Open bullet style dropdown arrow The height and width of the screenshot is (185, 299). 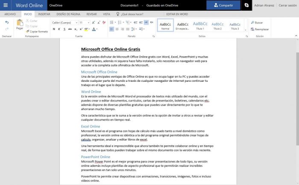tap(115, 23)
